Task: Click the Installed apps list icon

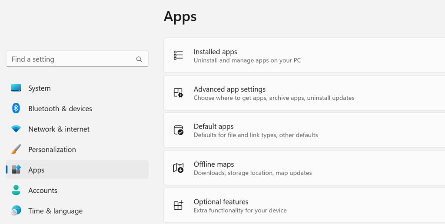Action: [x=178, y=55]
